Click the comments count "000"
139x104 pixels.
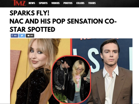click(32, 36)
